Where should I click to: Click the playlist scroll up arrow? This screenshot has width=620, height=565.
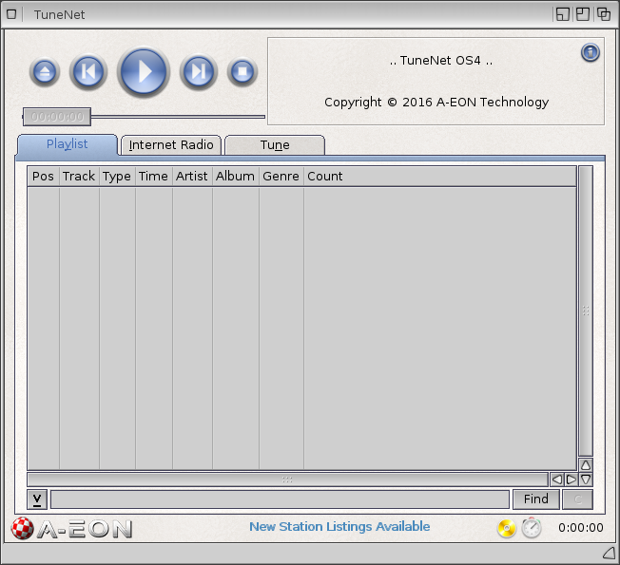(x=586, y=465)
